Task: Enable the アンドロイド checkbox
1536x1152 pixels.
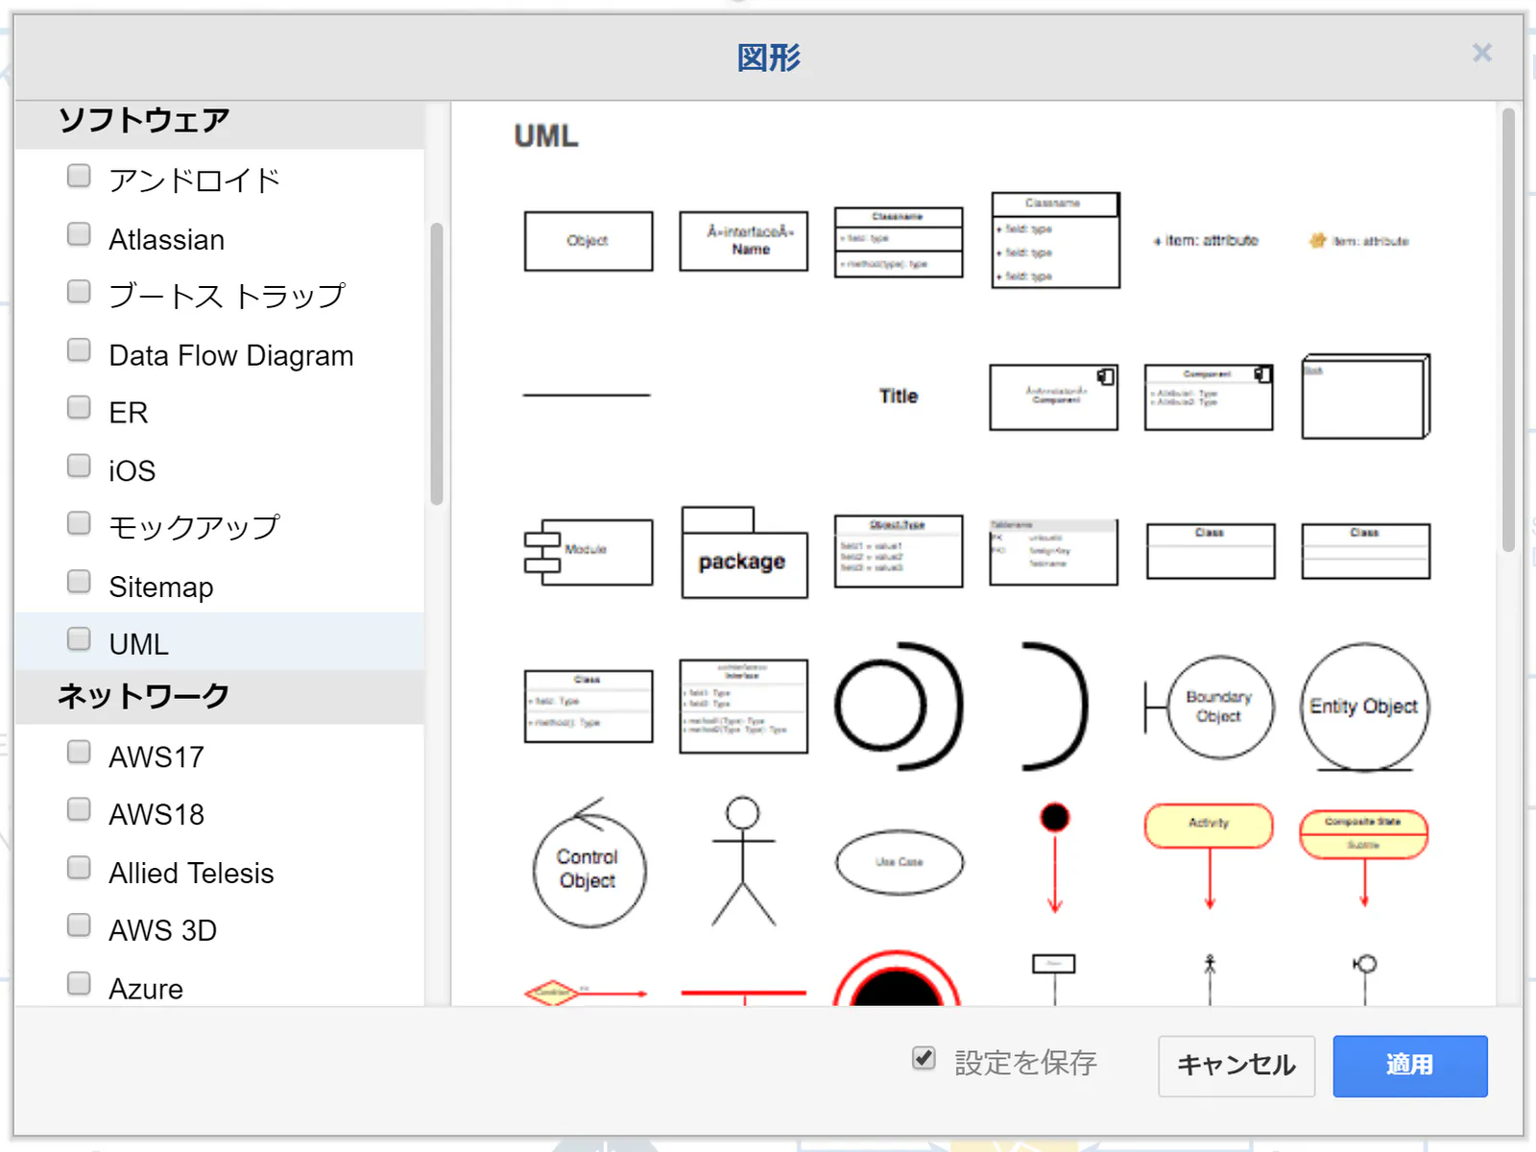Action: 79,177
